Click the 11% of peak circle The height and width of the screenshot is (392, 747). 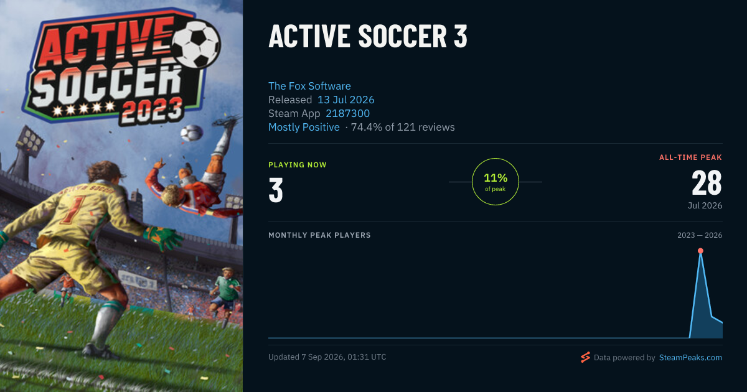pos(496,182)
